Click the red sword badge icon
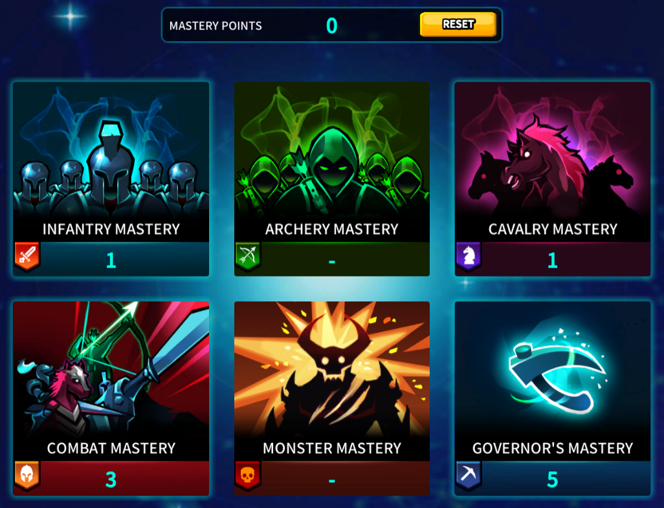 pyautogui.click(x=27, y=255)
